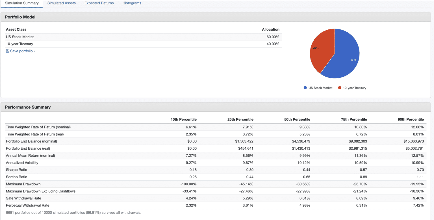Click the Sharpe Ratio row label
Screen dimensions: 434x220
tap(16, 170)
